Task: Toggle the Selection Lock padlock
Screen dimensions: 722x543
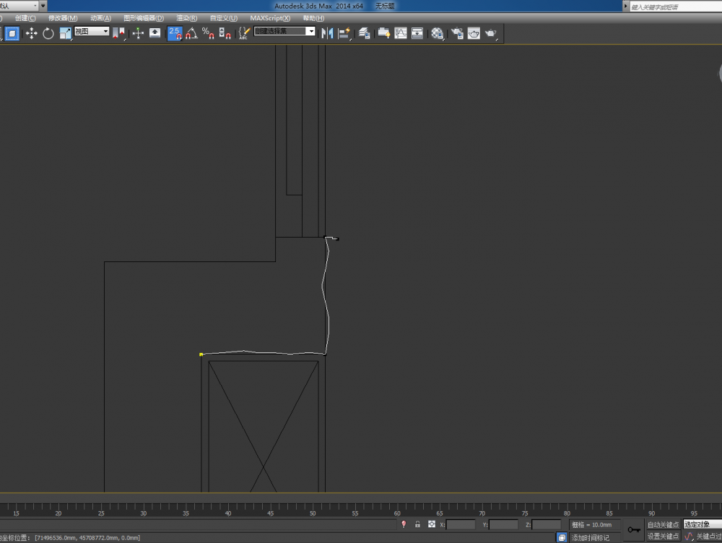Action: point(417,524)
